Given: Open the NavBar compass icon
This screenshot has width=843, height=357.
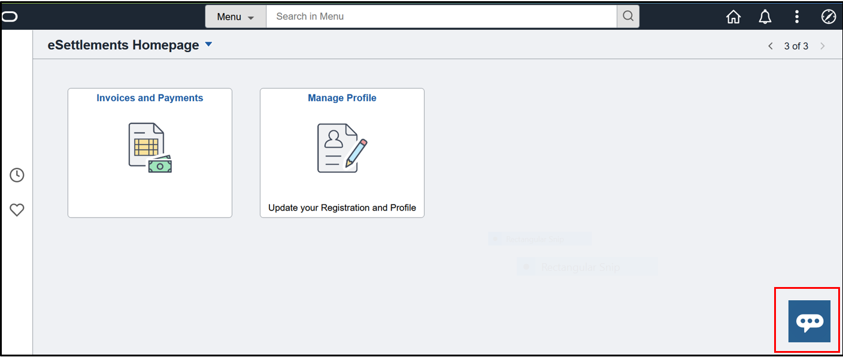Looking at the screenshot, I should 829,17.
